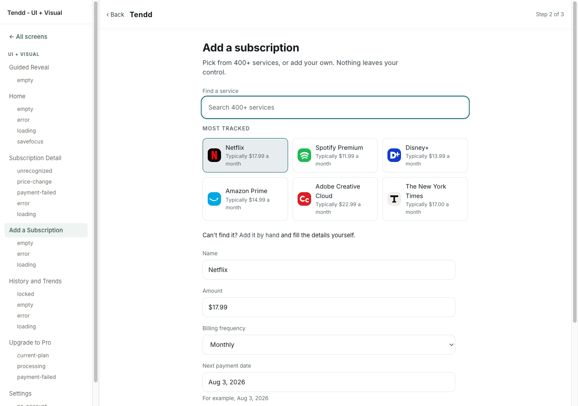Viewport: 578px width, 406px height.
Task: Click 'For example, Aug 3, 2026' hint
Action: [x=235, y=398]
